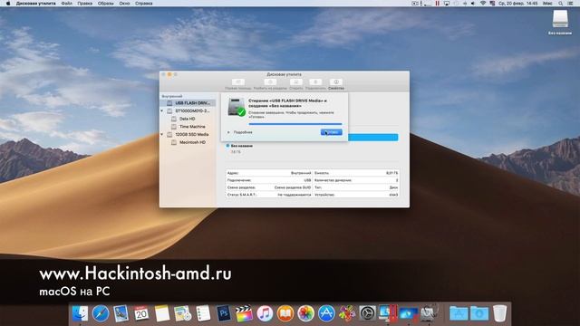Launch Final Cut Pro from the Dock

tap(244, 313)
